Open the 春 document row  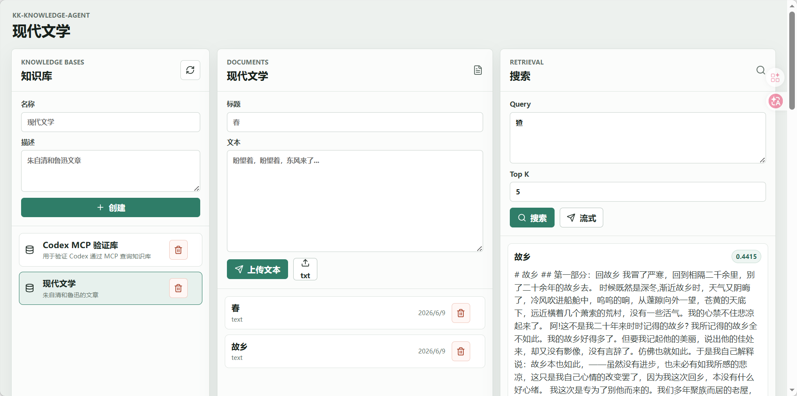point(355,313)
